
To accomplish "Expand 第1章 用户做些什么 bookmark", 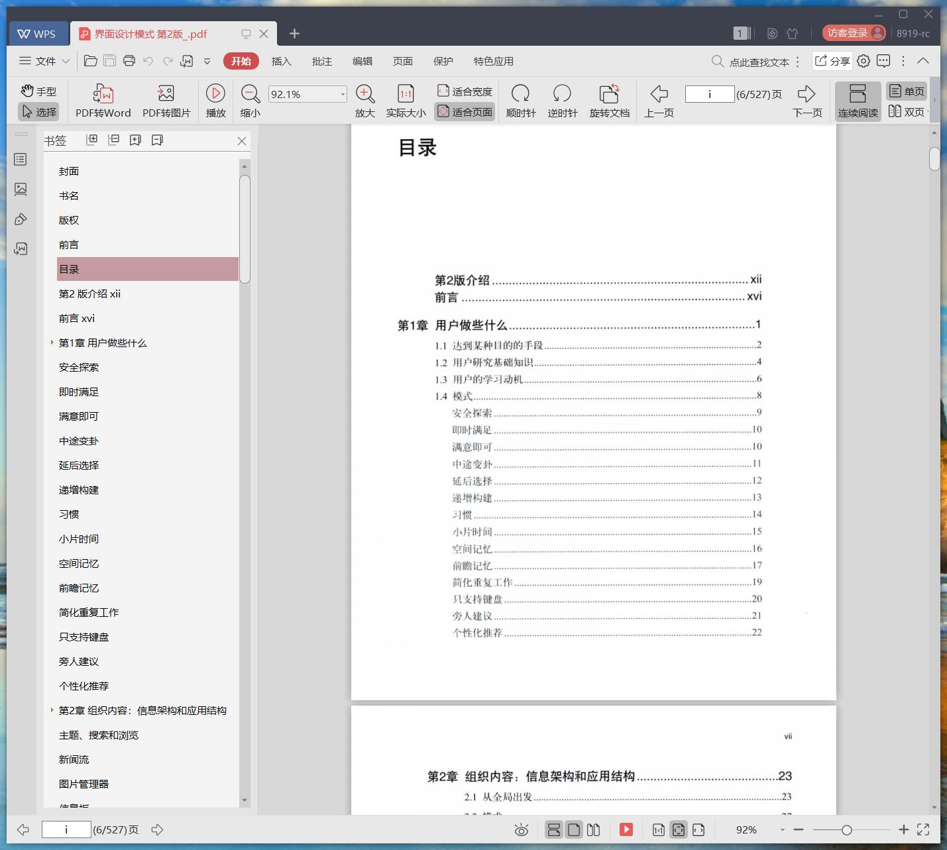I will [x=52, y=343].
